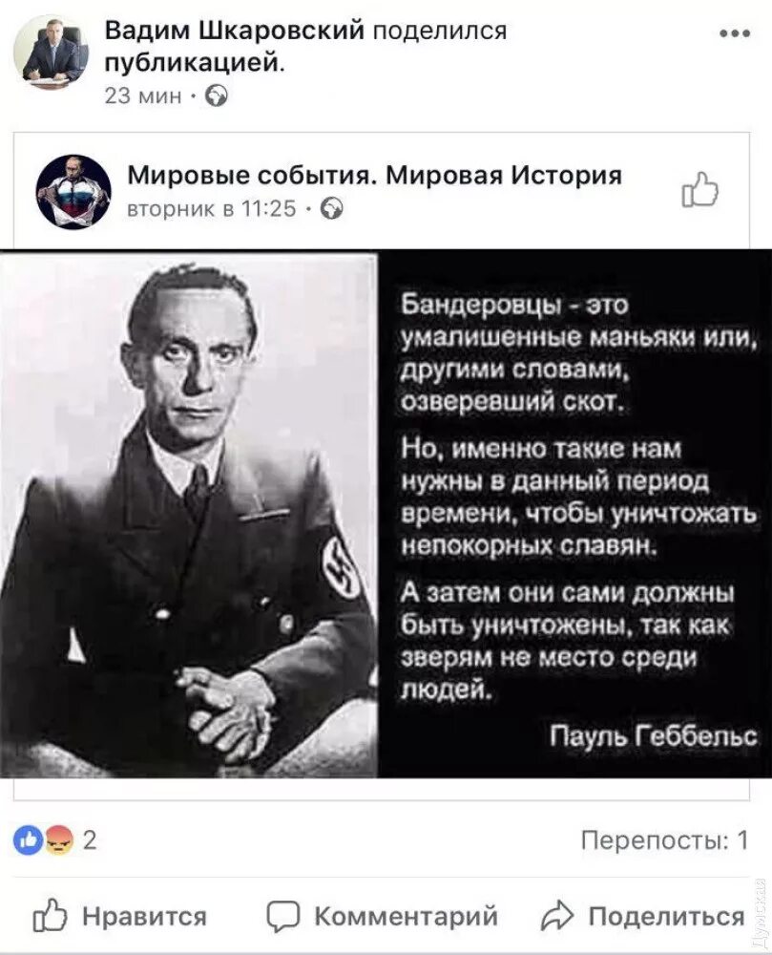Tap the Нравится thumbs-up icon
The width and height of the screenshot is (772, 955).
pos(50,916)
